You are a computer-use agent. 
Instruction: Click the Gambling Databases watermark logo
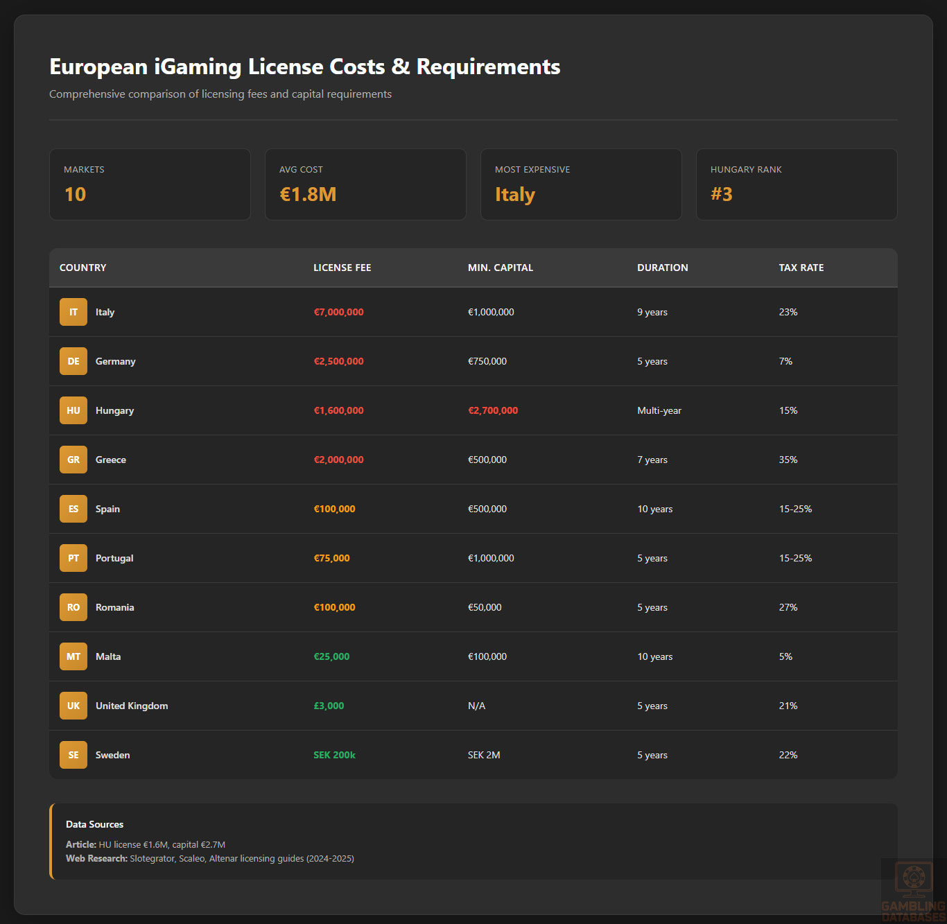pos(913,891)
